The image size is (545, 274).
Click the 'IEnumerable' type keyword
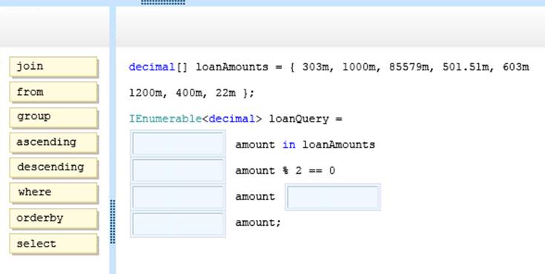click(x=165, y=118)
